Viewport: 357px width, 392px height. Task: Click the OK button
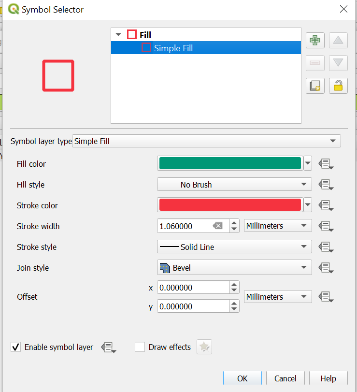[242, 378]
